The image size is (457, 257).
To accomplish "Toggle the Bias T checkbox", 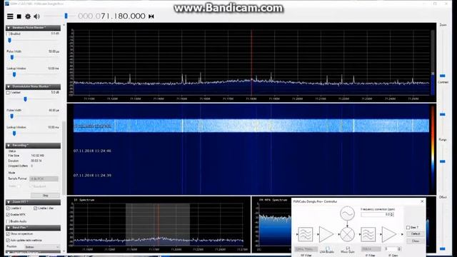I will pyautogui.click(x=408, y=227).
